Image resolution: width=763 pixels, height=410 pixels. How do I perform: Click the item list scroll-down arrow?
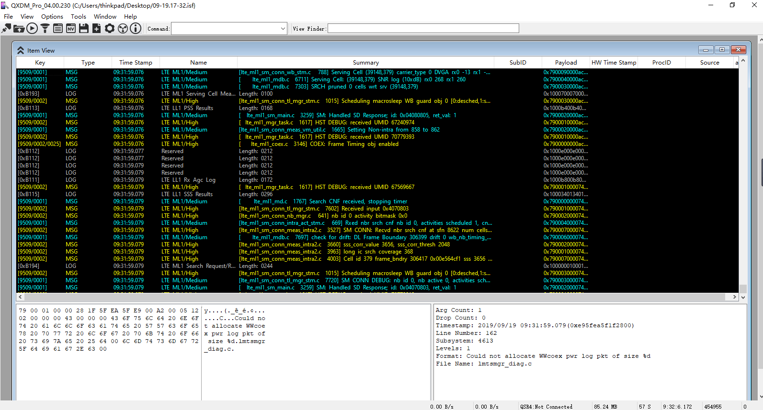(743, 297)
